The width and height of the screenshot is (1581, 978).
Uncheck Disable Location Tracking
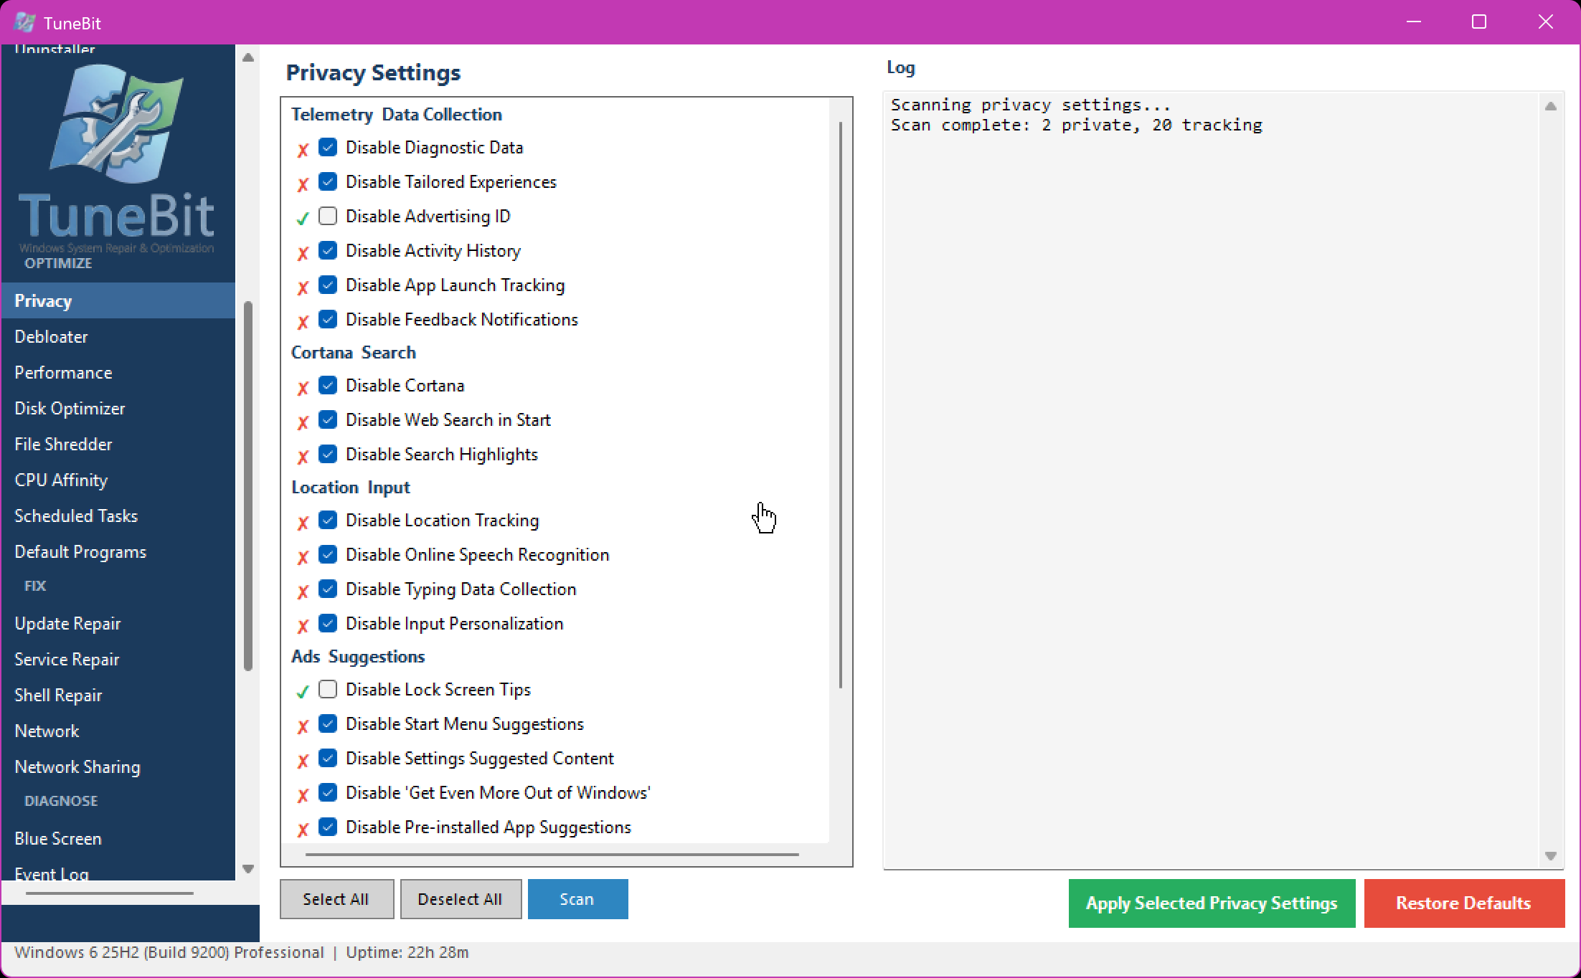click(x=328, y=520)
